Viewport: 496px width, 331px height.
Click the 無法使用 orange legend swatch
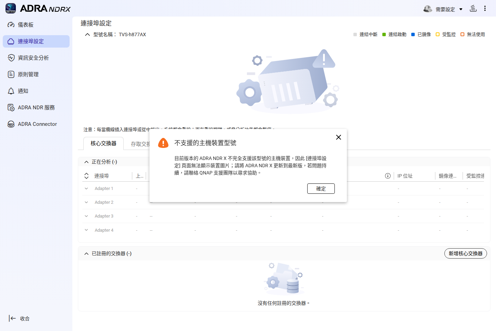pos(463,34)
